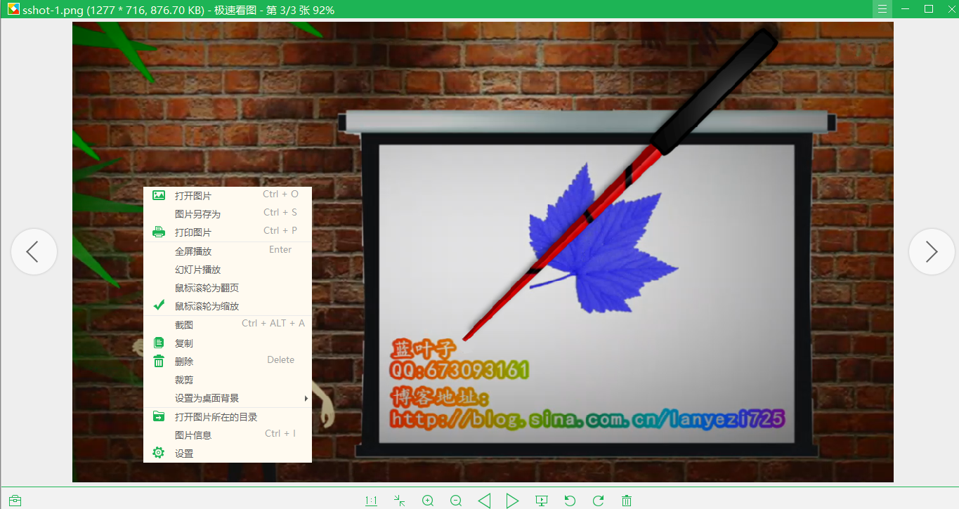959x509 pixels.
Task: Maximize the image viewer window
Action: (928, 9)
